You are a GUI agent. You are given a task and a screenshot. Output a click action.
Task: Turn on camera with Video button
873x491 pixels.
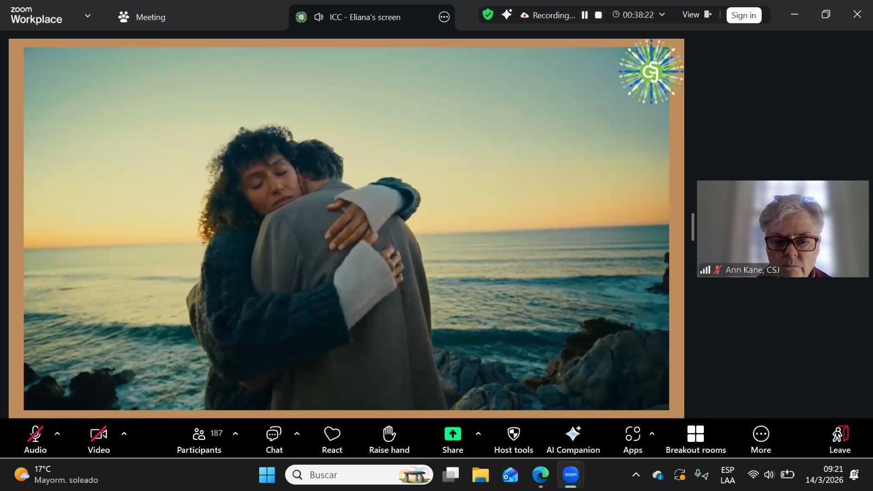tap(99, 439)
